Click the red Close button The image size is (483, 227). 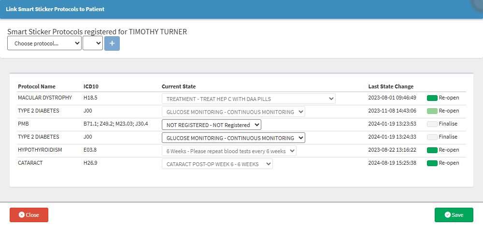tap(29, 215)
